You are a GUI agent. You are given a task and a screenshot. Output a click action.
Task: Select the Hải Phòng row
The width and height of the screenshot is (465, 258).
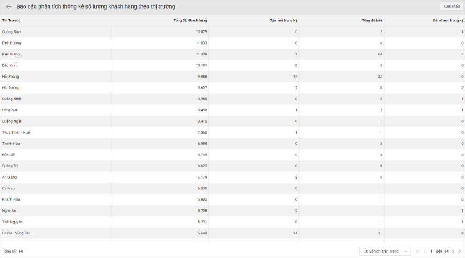232,76
